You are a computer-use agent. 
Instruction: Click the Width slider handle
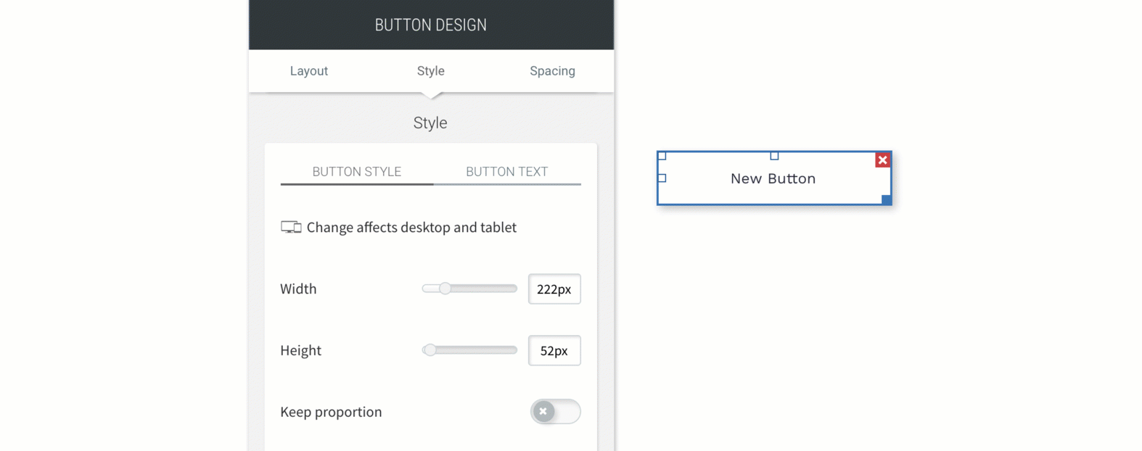tap(445, 289)
